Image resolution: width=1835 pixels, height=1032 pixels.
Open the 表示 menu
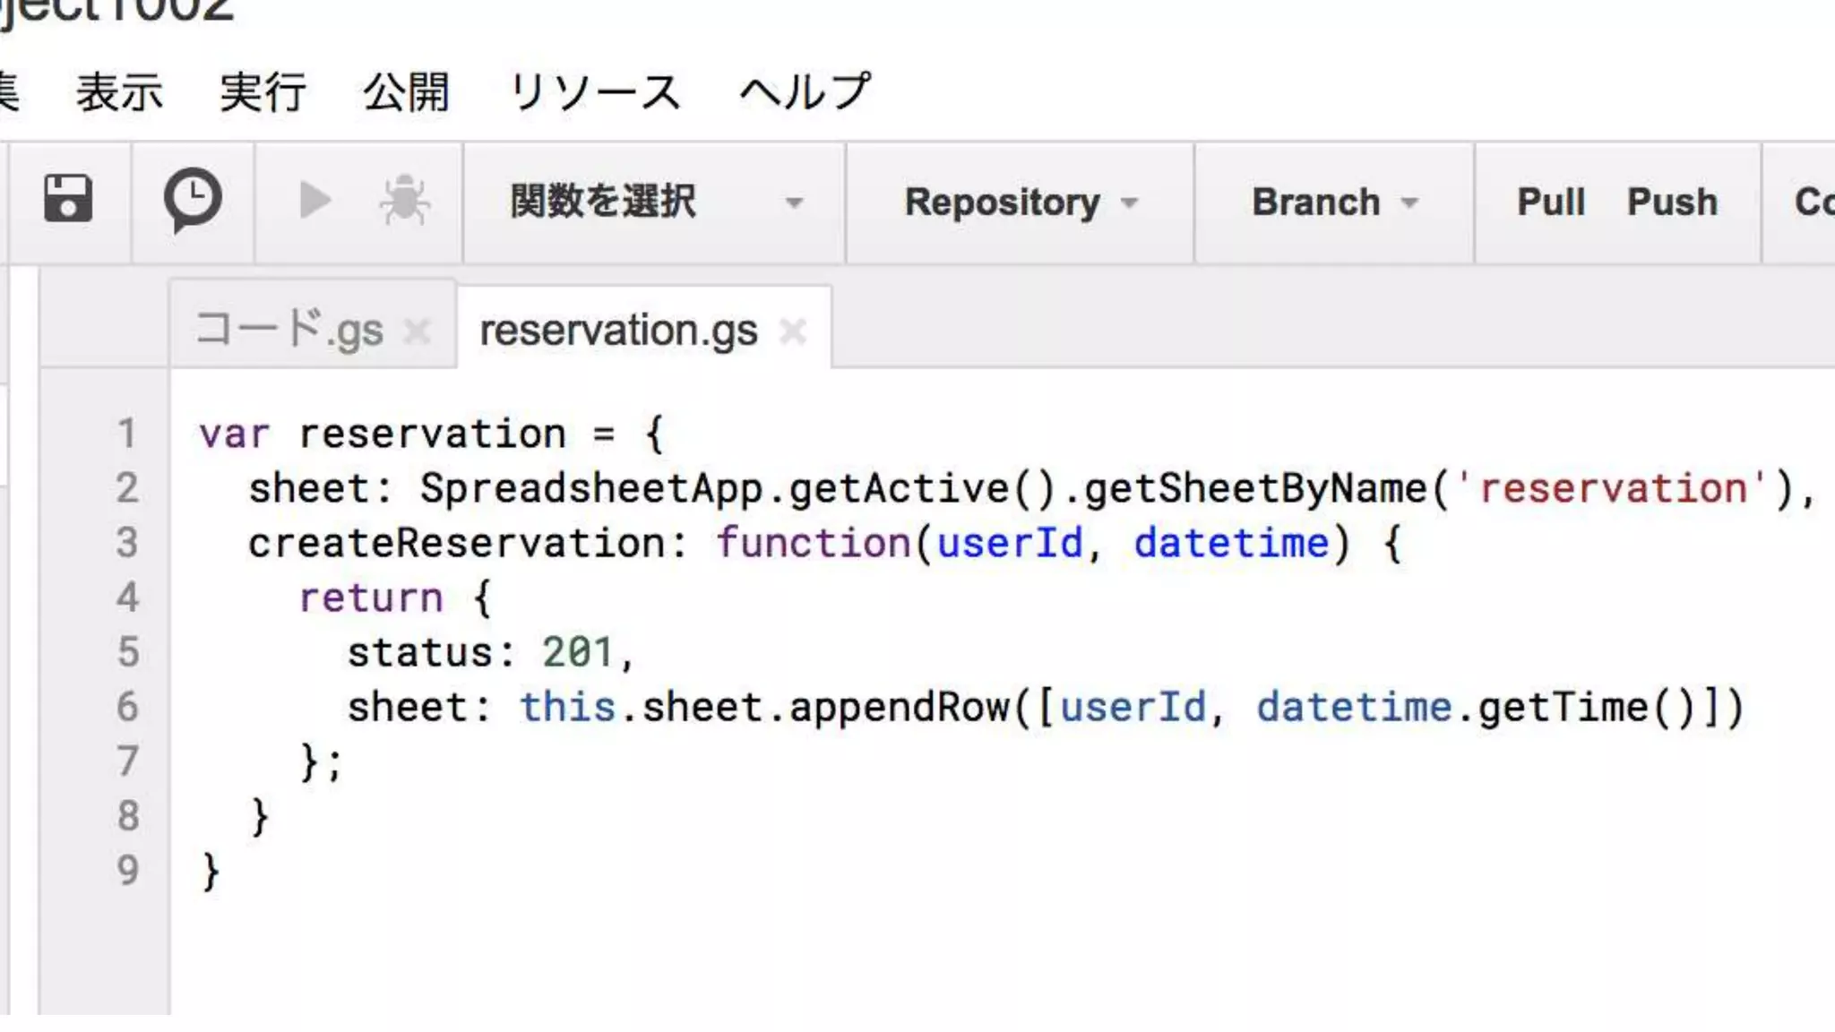[119, 92]
